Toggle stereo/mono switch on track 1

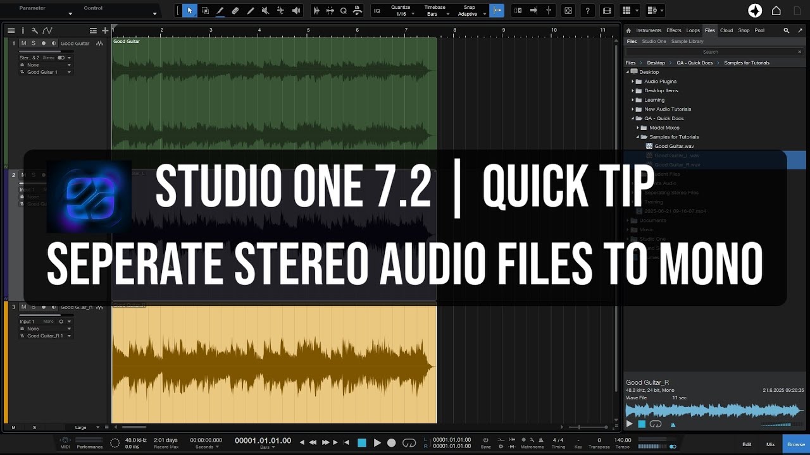[x=61, y=58]
